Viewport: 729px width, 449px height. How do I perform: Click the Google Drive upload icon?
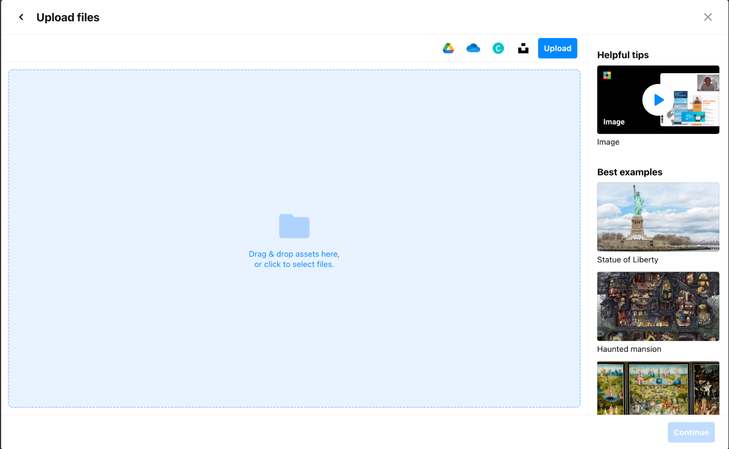pyautogui.click(x=448, y=48)
